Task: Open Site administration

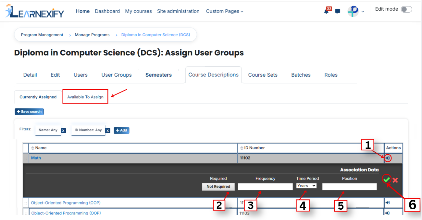Action: pos(178,11)
